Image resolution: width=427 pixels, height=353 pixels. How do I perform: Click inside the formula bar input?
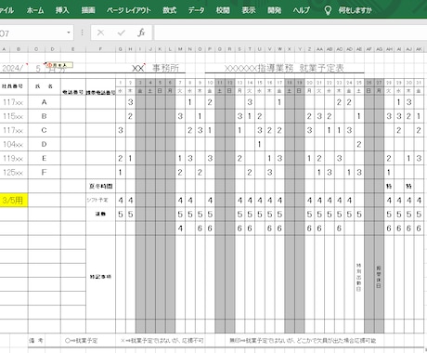(x=291, y=33)
